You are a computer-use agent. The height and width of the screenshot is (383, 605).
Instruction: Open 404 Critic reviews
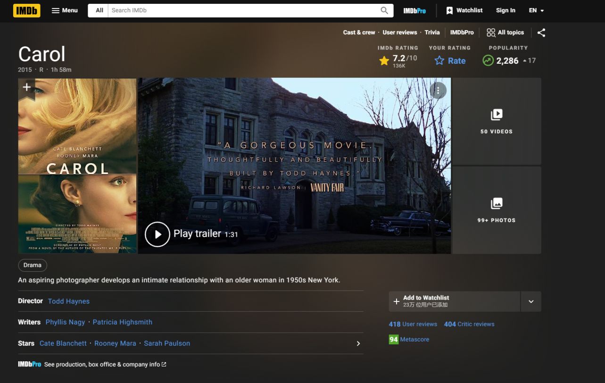click(x=469, y=324)
